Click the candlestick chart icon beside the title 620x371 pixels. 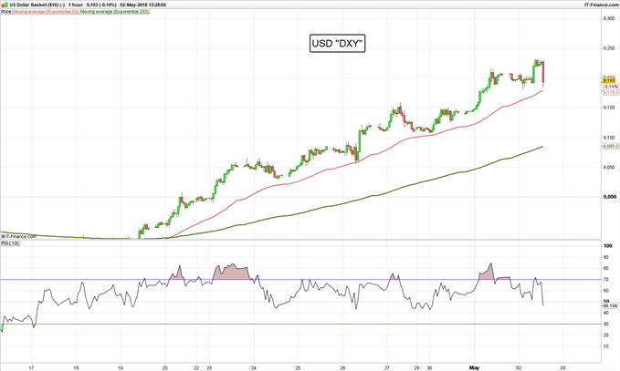(4, 5)
